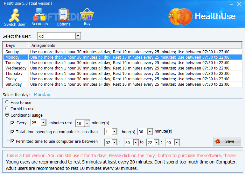Click the Saturday arrangement description text
Viewport: 245px width, 174px height.
point(130,84)
